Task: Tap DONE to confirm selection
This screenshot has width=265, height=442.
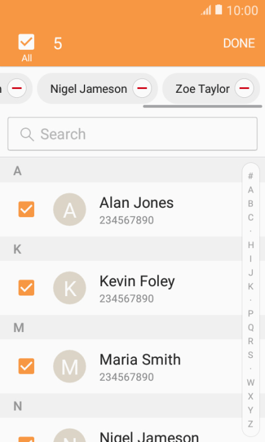Action: click(239, 43)
